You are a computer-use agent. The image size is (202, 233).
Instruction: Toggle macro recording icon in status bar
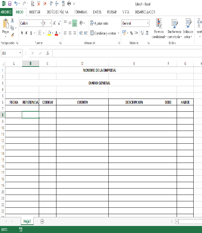(x=21, y=229)
